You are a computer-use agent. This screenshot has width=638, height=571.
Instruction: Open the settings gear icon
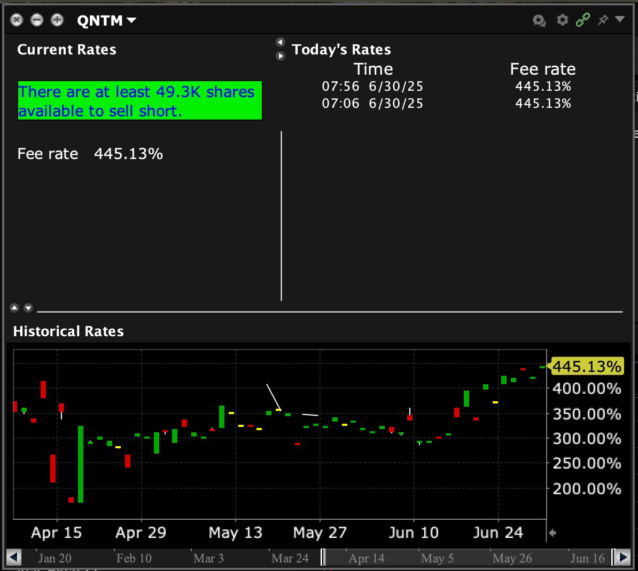[562, 20]
